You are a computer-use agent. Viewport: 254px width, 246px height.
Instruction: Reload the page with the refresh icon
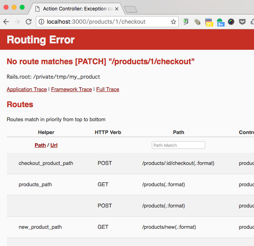(x=29, y=22)
